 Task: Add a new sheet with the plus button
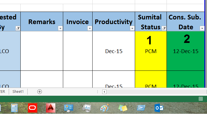(40, 92)
